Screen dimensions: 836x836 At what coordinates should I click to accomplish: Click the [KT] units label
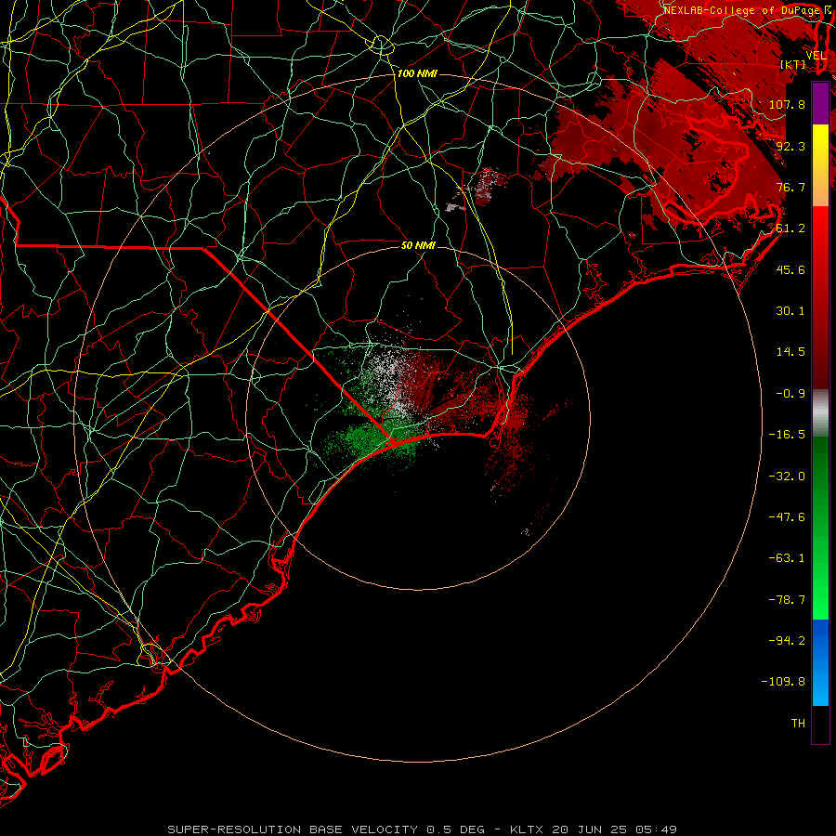point(793,65)
